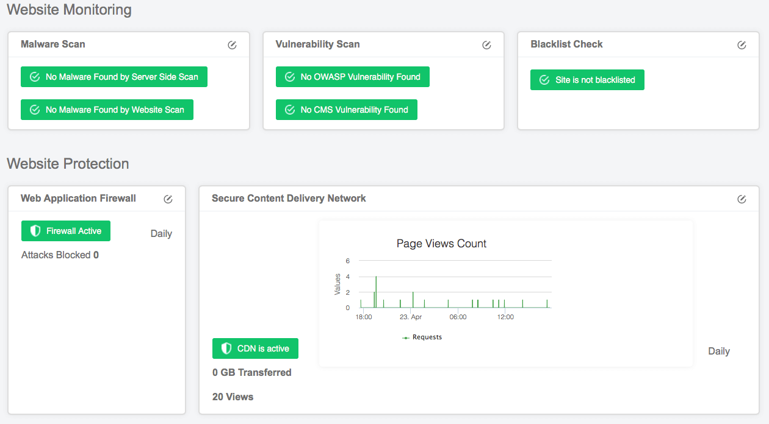769x424 pixels.
Task: Open the Daily frequency selector in Firewall panel
Action: pos(161,233)
